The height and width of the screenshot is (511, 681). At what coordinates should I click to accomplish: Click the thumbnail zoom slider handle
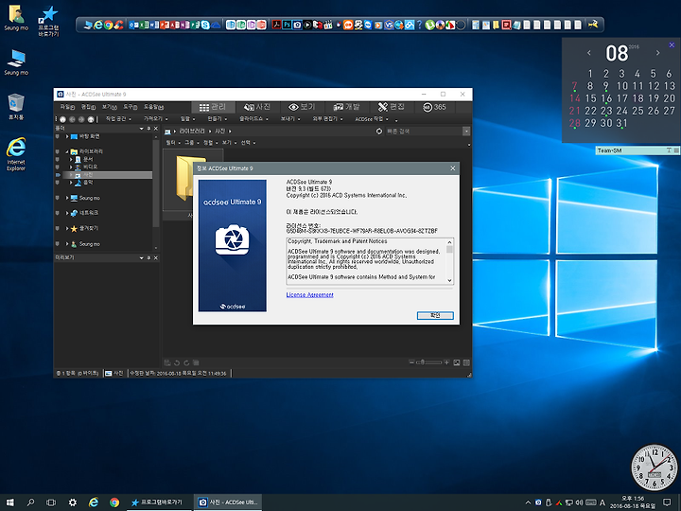click(422, 362)
